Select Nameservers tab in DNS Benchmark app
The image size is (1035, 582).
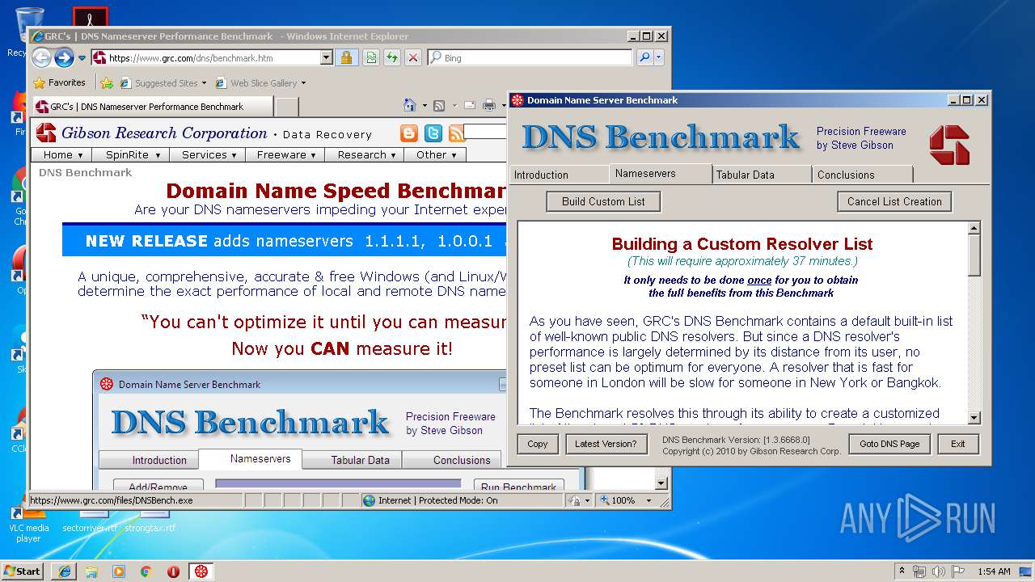click(x=661, y=174)
